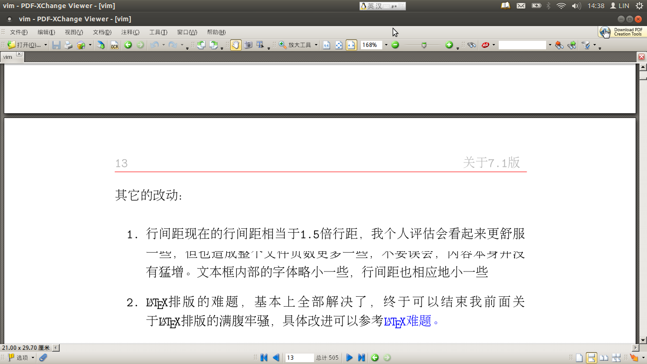
Task: Open the 放大工具 dropdown arrow
Action: click(x=316, y=45)
